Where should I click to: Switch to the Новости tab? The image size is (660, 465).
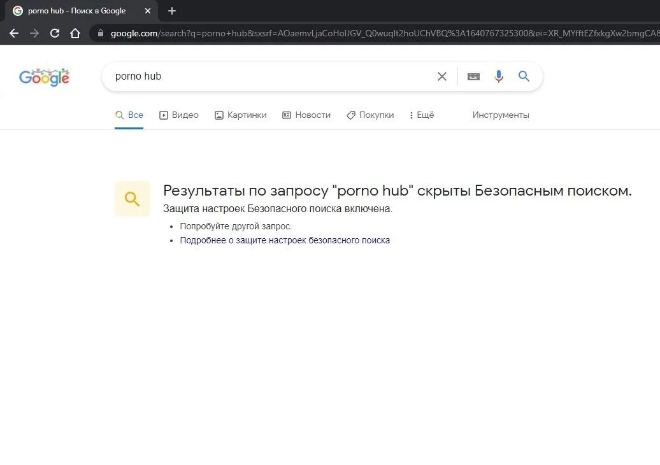(306, 115)
